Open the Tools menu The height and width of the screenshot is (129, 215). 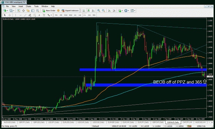tap(36, 6)
